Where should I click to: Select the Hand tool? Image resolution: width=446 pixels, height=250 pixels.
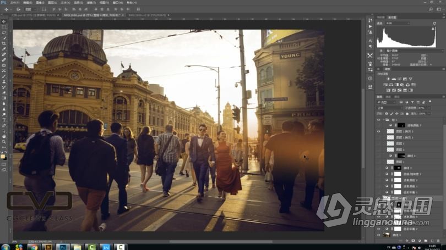(4, 136)
